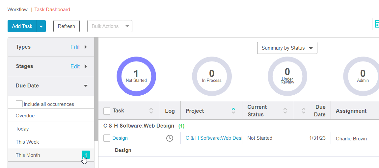Viewport: 379px width, 168px height.
Task: Click the Not Started donut chart
Action: pos(136,76)
